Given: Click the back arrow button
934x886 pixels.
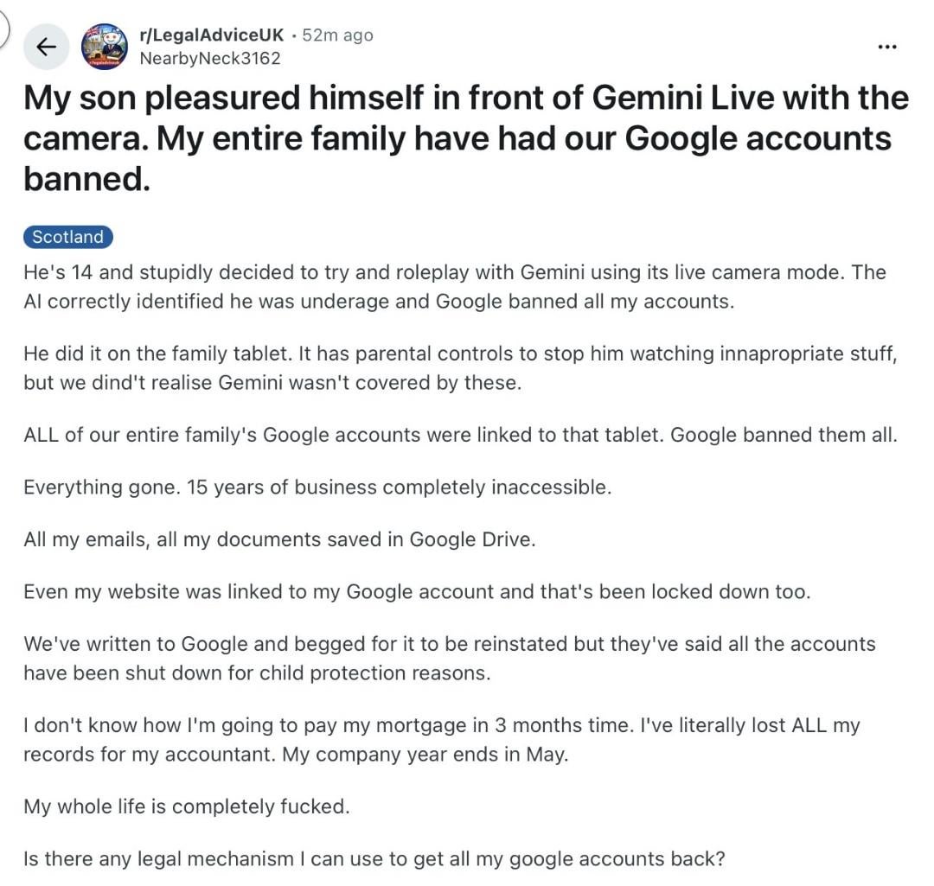Looking at the screenshot, I should point(46,47).
